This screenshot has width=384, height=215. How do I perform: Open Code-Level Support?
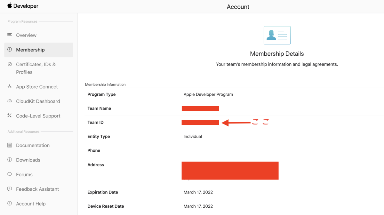point(39,116)
